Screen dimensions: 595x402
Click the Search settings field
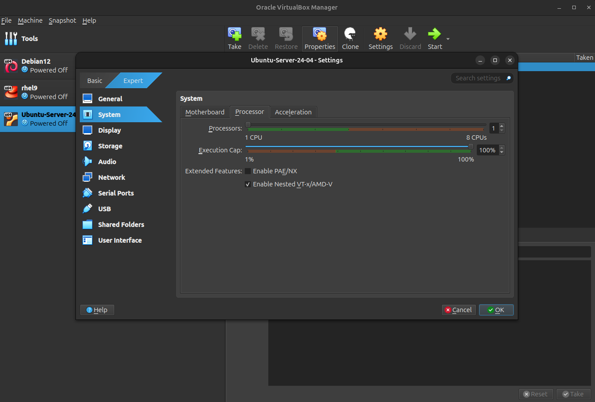click(x=482, y=78)
